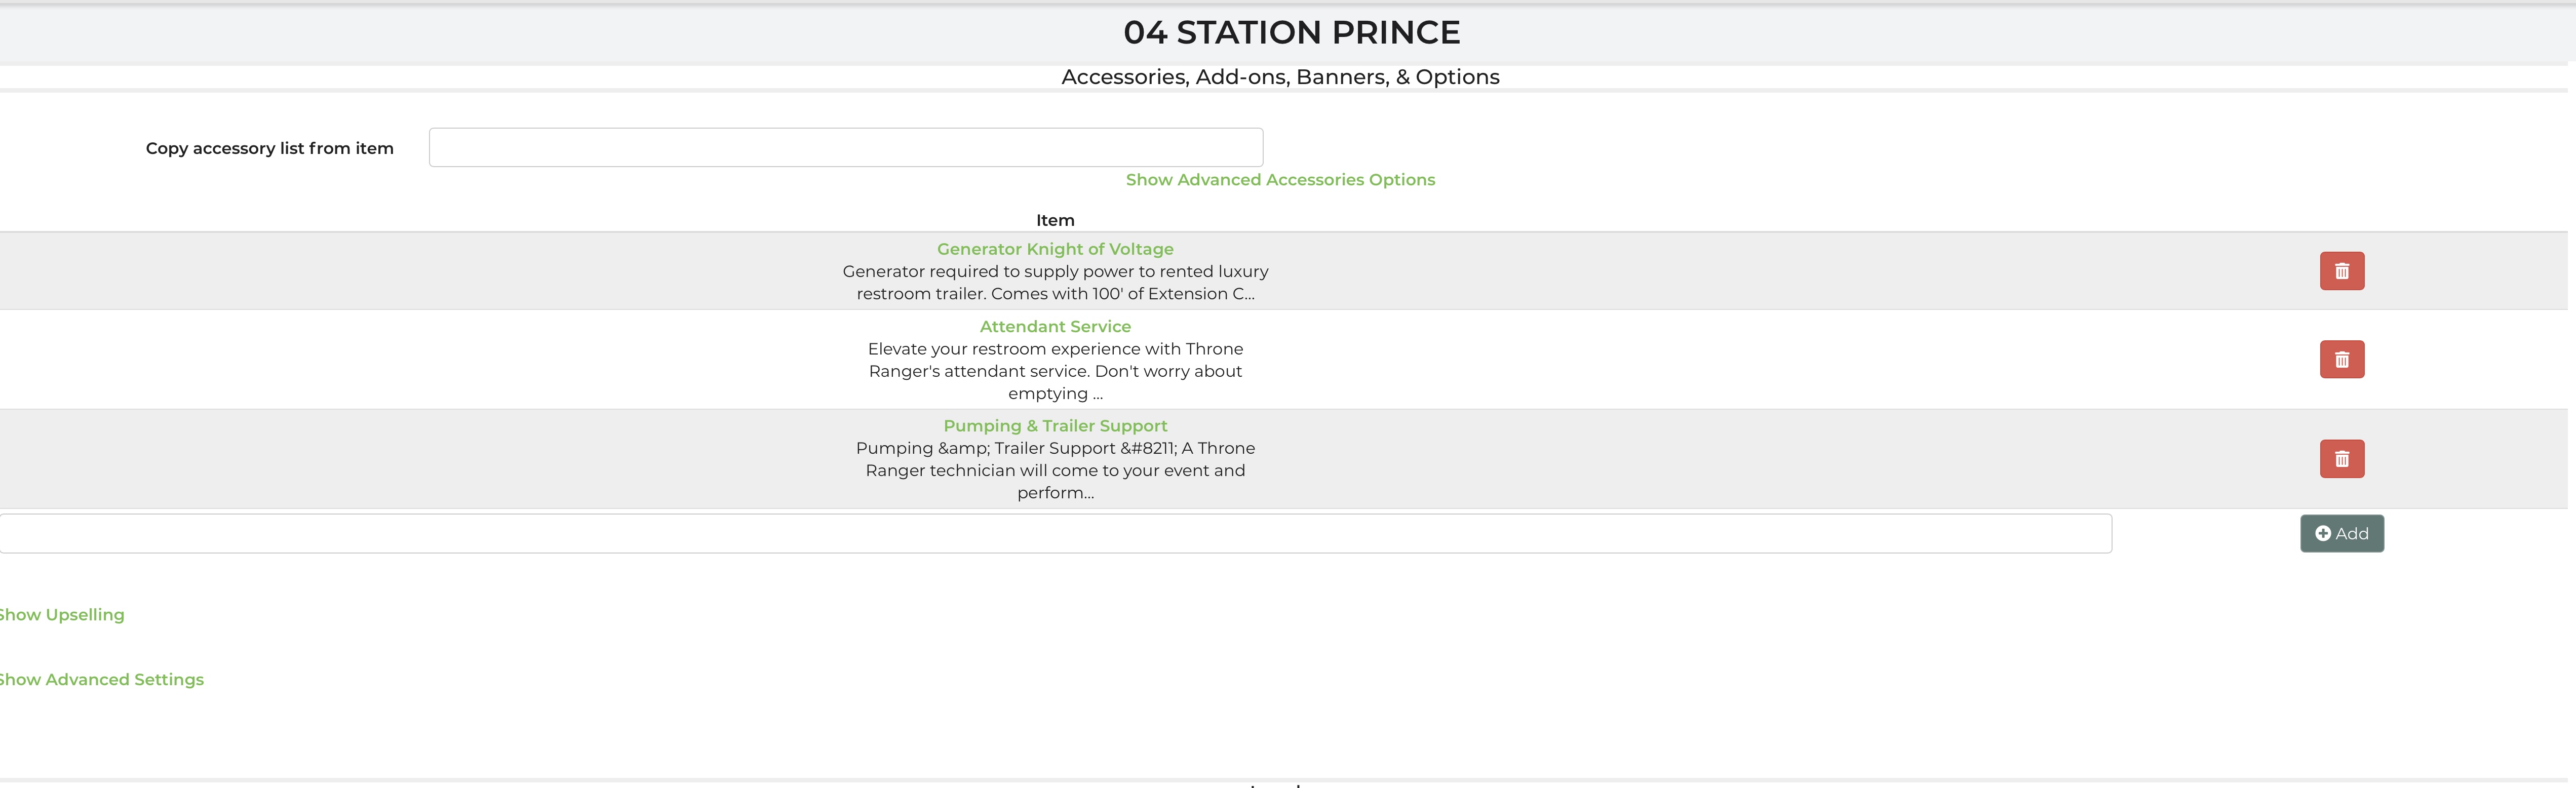Click the plus icon on Add button
This screenshot has height=788, width=2576.
coord(2323,534)
